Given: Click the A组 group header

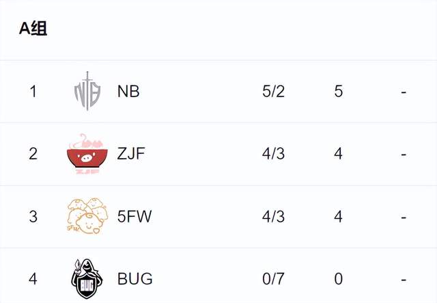Looking at the screenshot, I should tap(33, 28).
